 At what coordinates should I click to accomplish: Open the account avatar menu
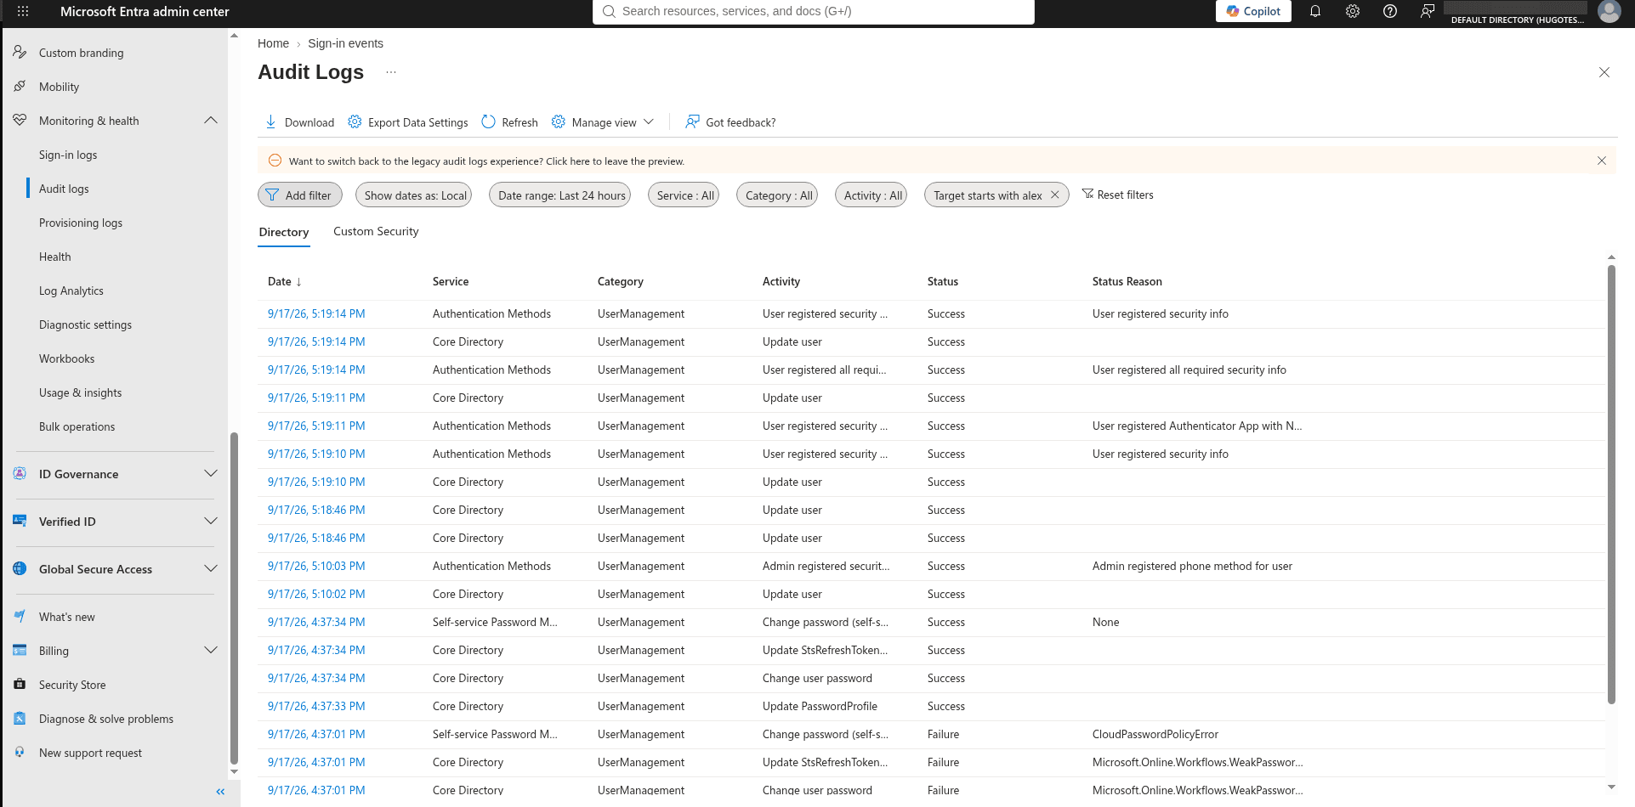click(x=1609, y=11)
